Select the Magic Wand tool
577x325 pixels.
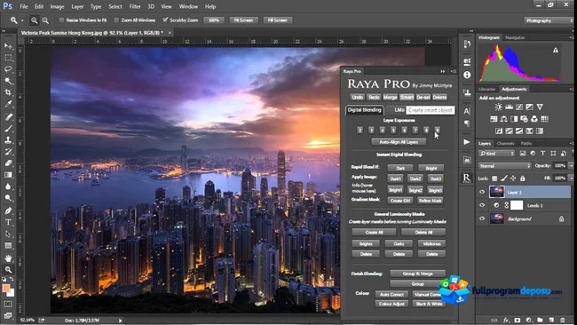click(8, 81)
